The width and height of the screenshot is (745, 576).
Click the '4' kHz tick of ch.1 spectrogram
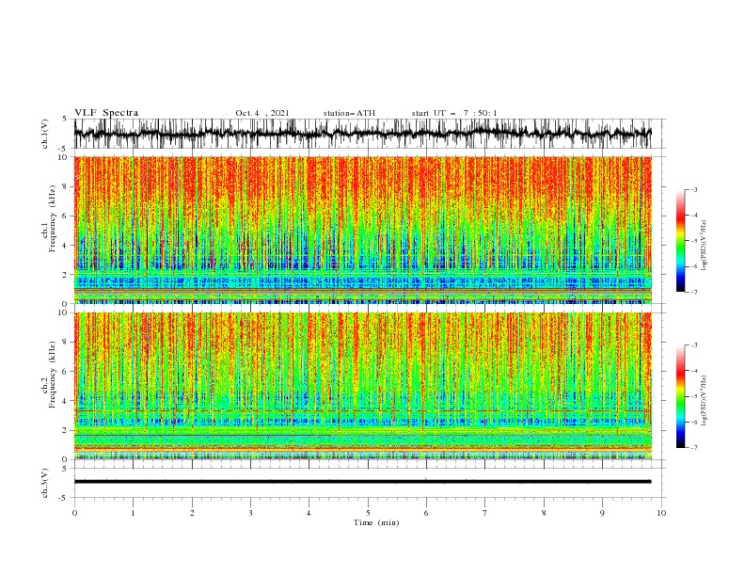coord(67,246)
